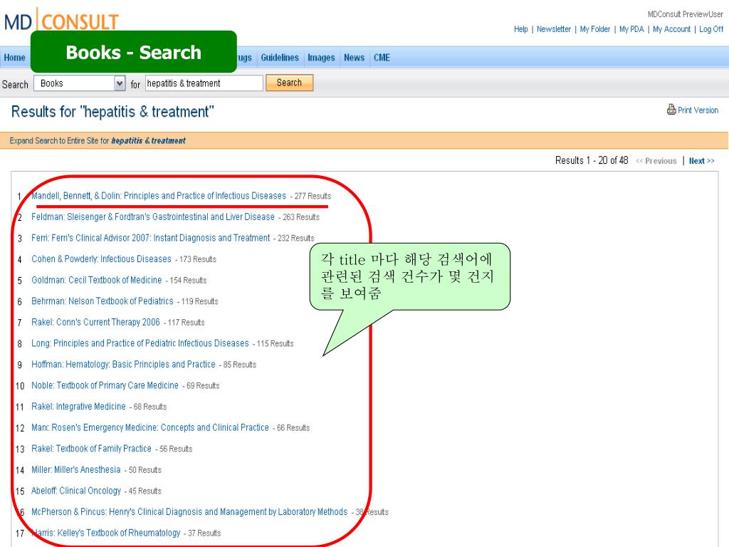Click the '119 Results' count text

coord(200,301)
